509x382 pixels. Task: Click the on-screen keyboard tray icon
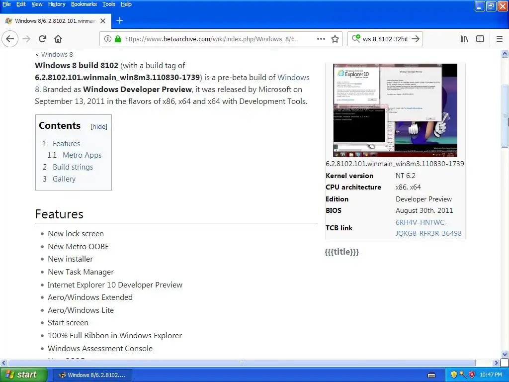coord(431,375)
